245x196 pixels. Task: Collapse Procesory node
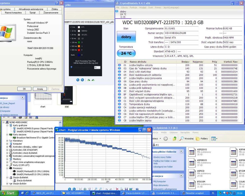[x=7, y=168]
